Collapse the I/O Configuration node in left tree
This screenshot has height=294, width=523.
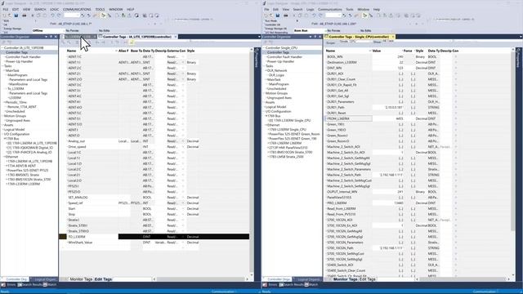point(2,134)
